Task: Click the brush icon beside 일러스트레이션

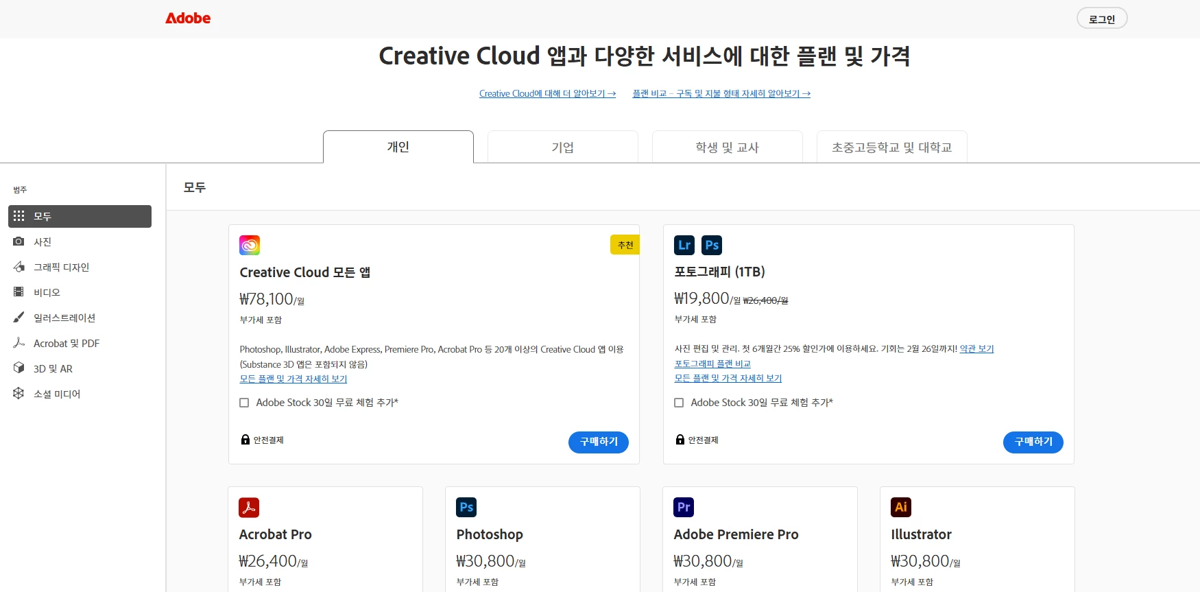Action: tap(19, 318)
